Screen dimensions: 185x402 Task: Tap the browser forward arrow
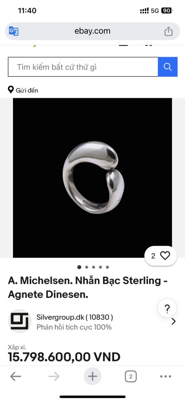(x=54, y=377)
